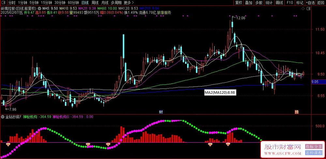This screenshot has height=159, width=326.
Task: Click the MA10: 9.53 label
Action: 68,9
